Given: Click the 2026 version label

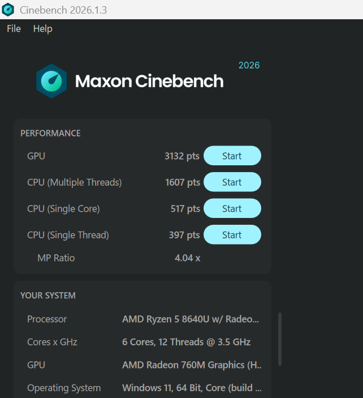Looking at the screenshot, I should (x=249, y=65).
